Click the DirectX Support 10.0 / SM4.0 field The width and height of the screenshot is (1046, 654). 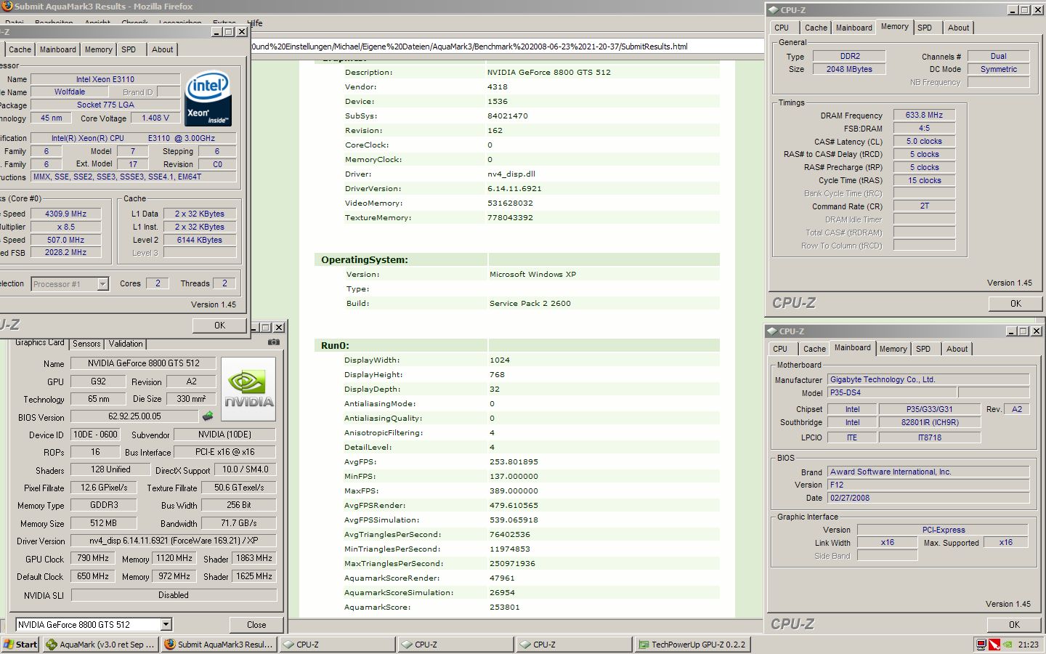[x=245, y=469]
